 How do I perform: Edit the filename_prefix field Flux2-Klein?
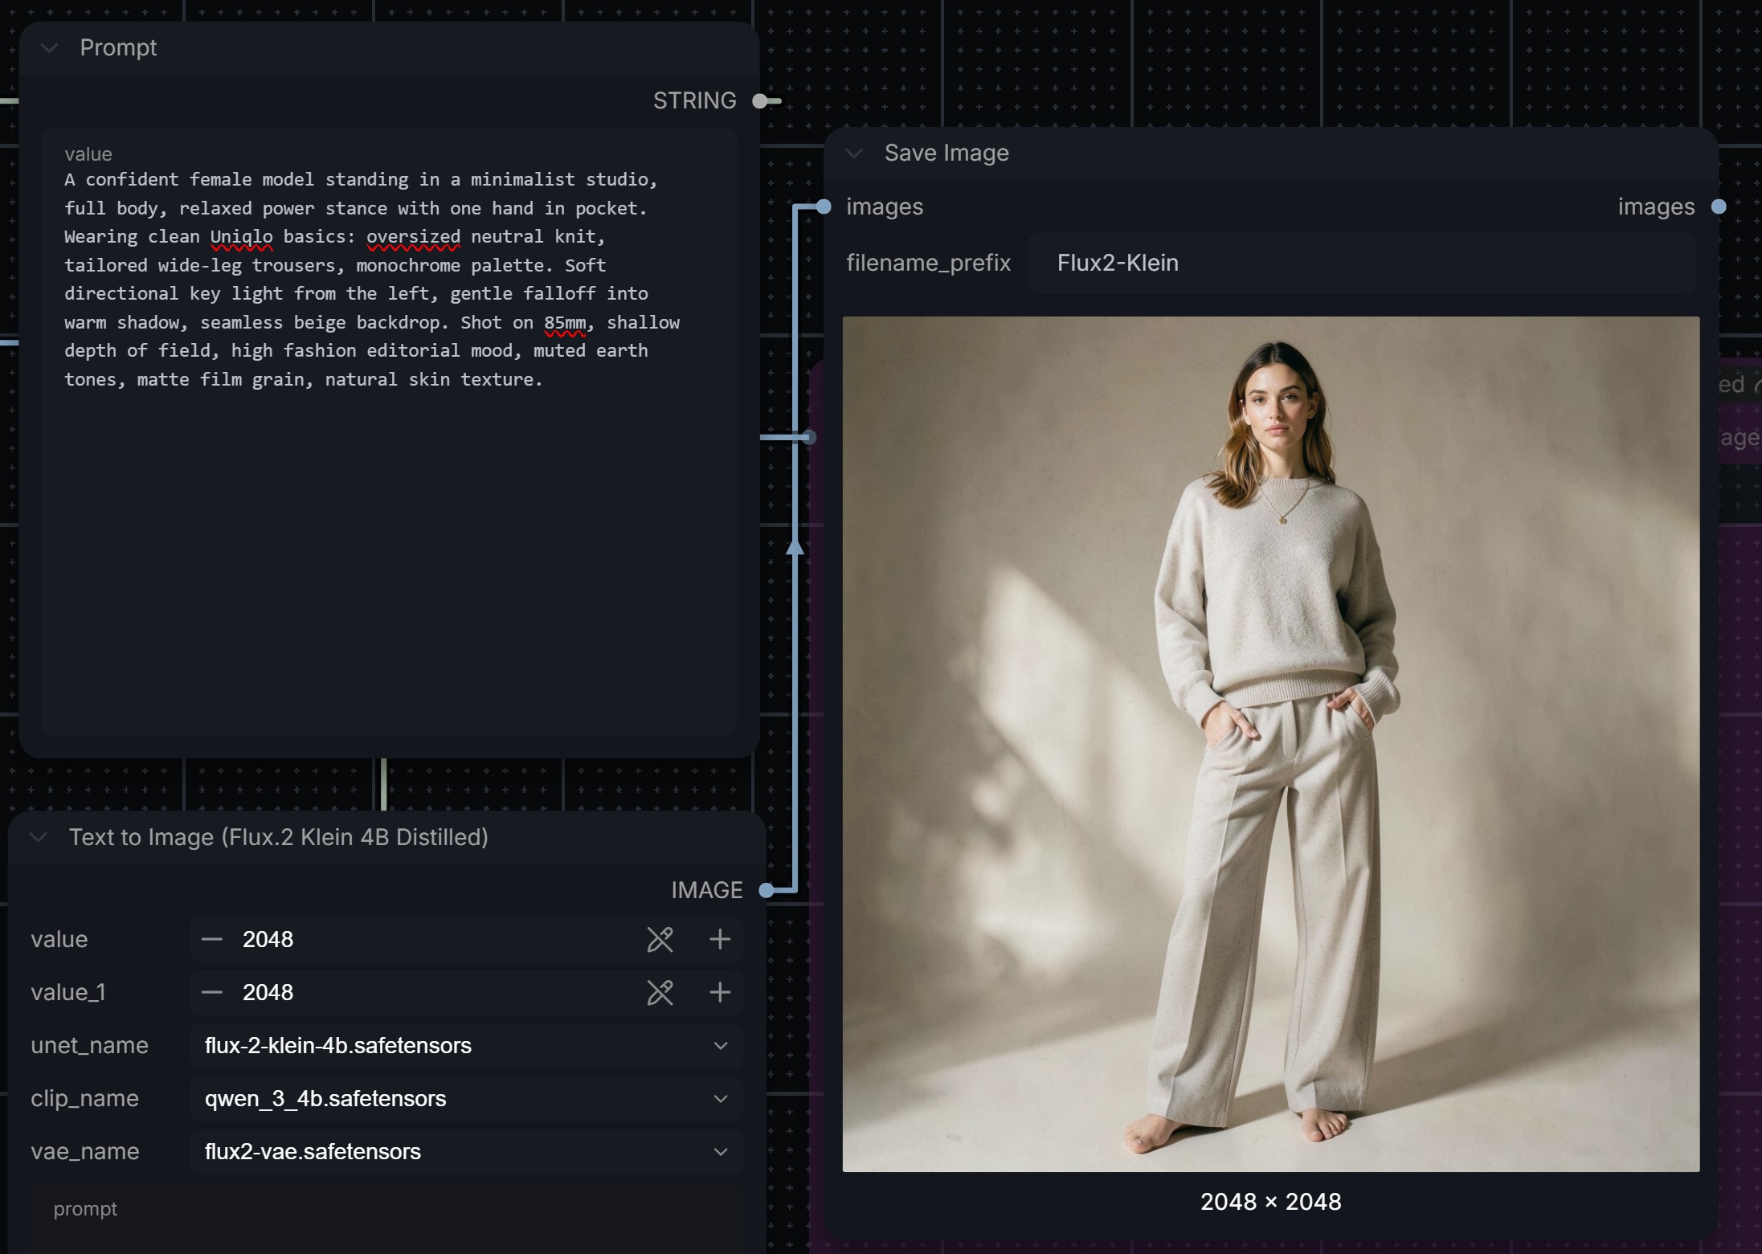[1361, 263]
